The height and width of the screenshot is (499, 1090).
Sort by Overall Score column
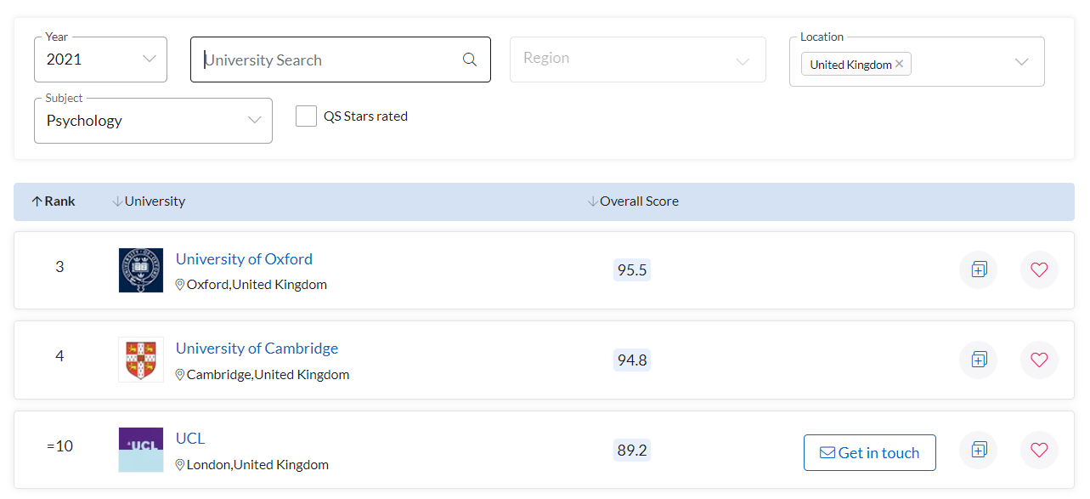(x=633, y=201)
